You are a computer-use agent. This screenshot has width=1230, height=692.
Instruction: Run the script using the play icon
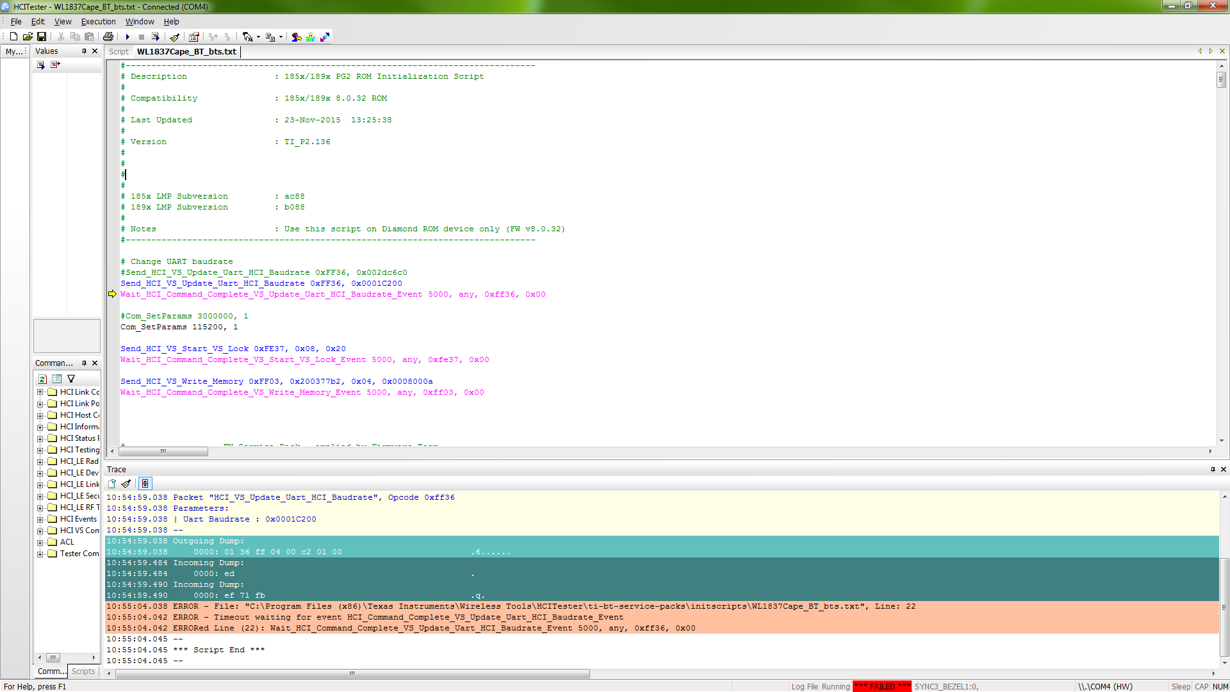coord(127,37)
